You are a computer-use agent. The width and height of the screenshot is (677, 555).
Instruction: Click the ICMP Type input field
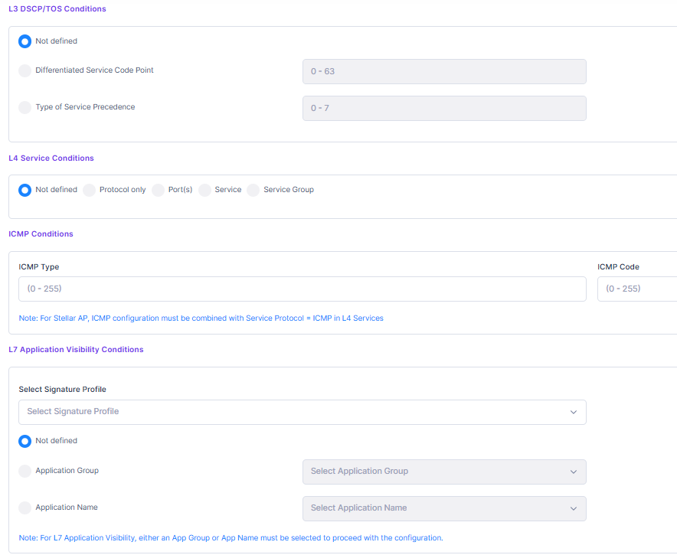[x=303, y=289]
